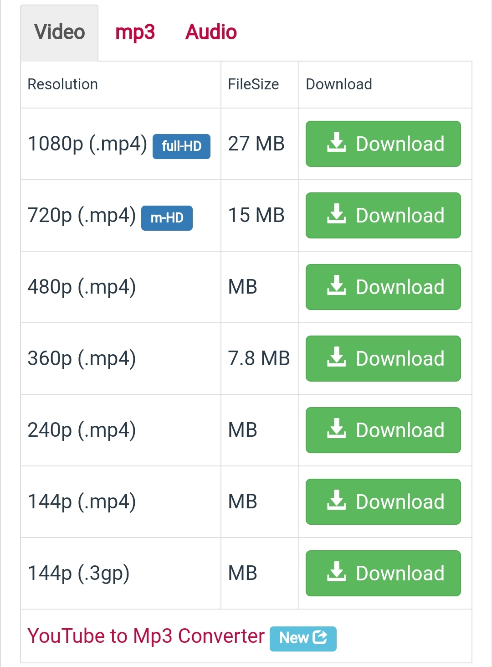Switch to the mp3 tab
The width and height of the screenshot is (492, 667).
point(135,32)
